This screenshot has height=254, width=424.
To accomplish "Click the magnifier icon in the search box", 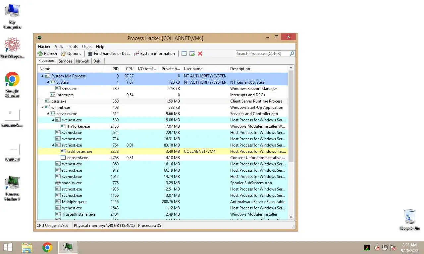I will coord(292,54).
